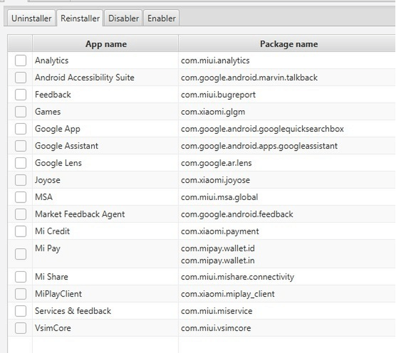Screen dimensions: 406x353
Task: Tick the Google Lens checkbox
Action: [x=20, y=163]
